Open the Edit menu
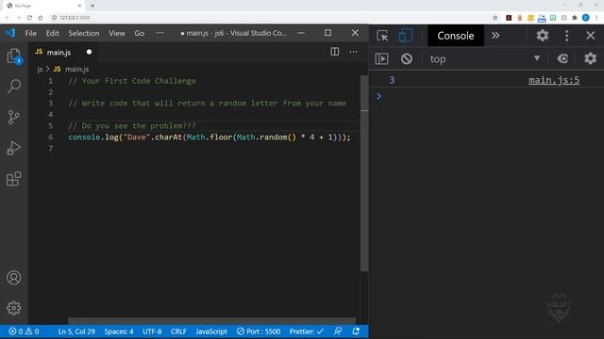 pyautogui.click(x=53, y=33)
